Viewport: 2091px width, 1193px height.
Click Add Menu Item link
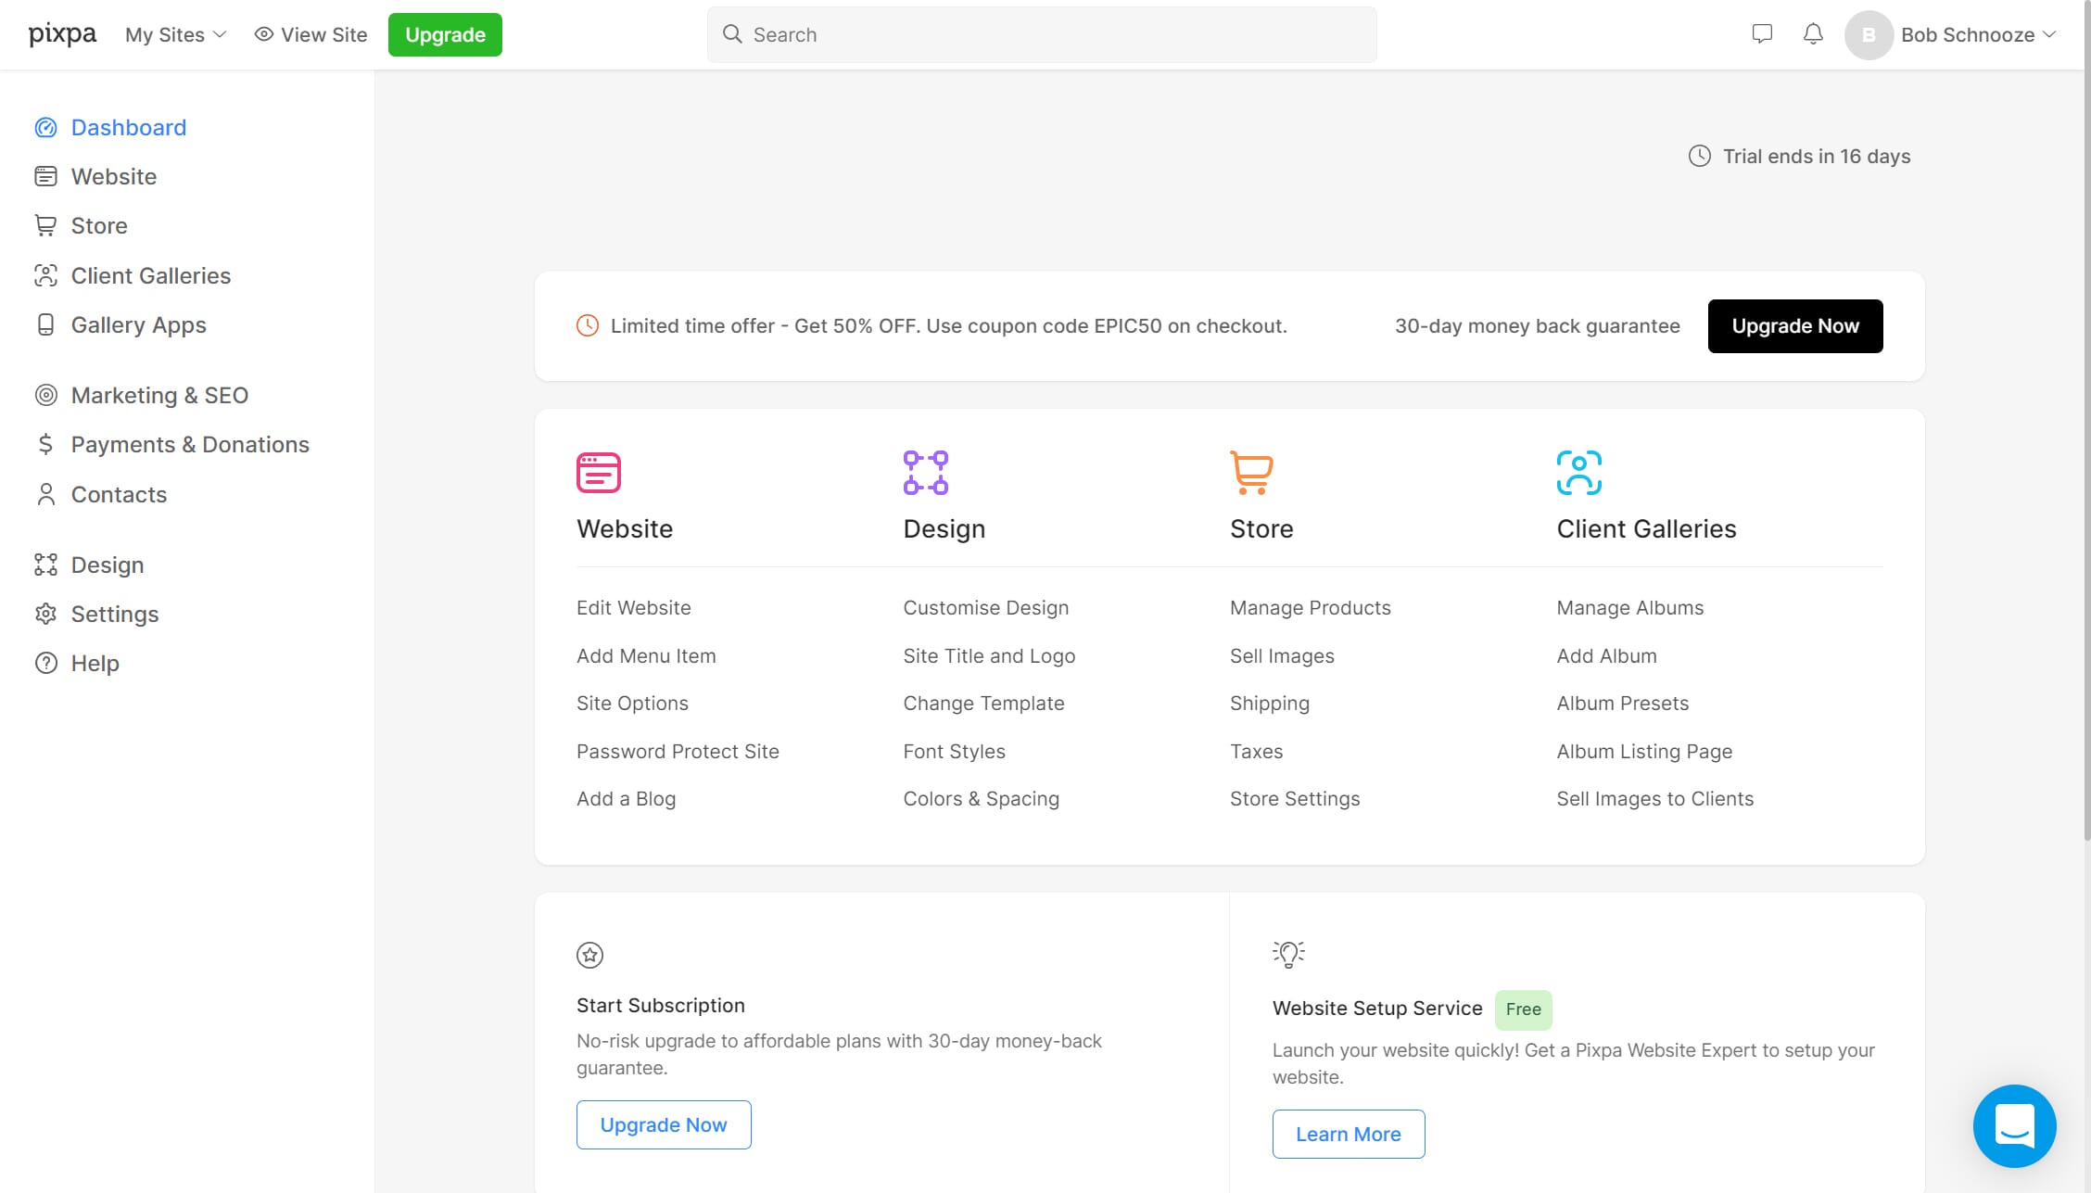[x=646, y=655]
